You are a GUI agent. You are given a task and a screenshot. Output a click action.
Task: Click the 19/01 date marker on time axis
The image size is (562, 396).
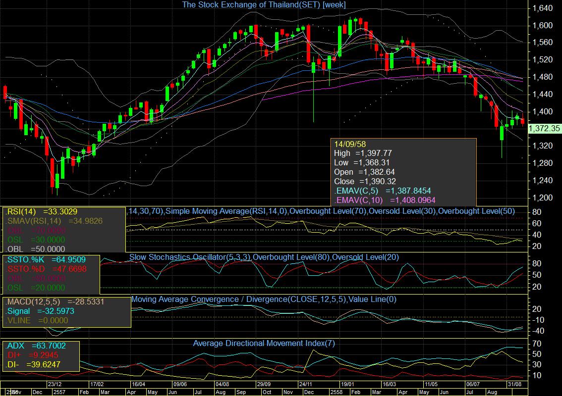[x=347, y=384]
